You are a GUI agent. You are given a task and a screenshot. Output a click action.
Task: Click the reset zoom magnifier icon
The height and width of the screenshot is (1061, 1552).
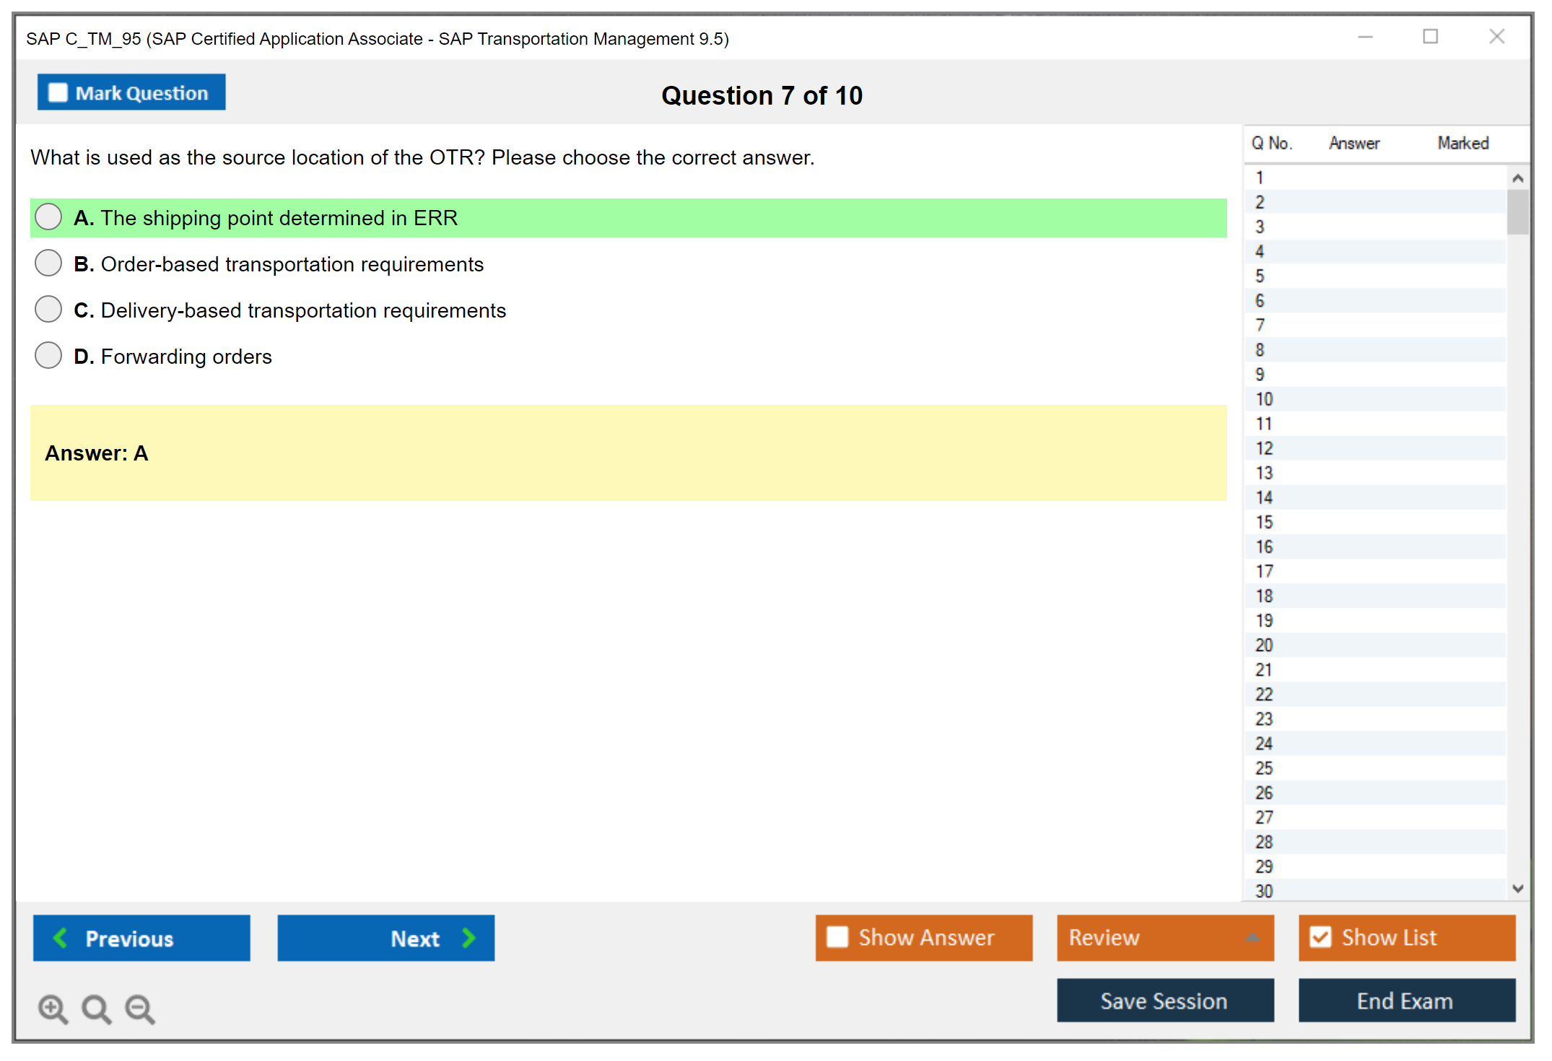[96, 1008]
